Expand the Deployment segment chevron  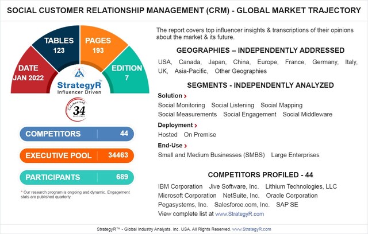point(195,126)
